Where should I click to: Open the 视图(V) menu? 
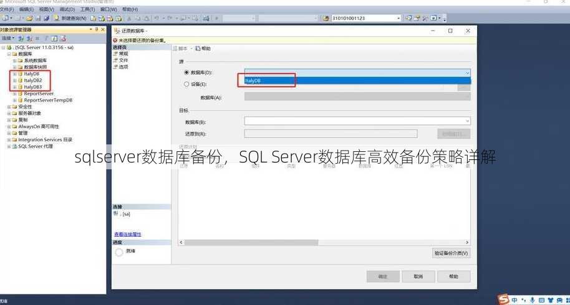pos(47,9)
